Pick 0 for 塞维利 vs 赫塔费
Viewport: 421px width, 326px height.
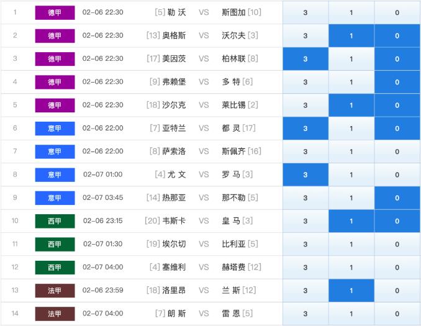[x=397, y=268]
